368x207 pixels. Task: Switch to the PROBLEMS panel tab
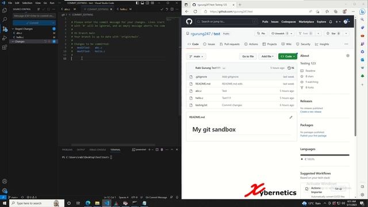(x=67, y=149)
